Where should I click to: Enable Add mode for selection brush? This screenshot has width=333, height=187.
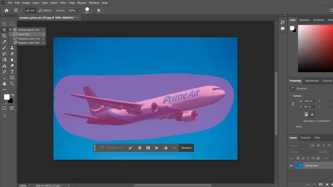point(30,10)
